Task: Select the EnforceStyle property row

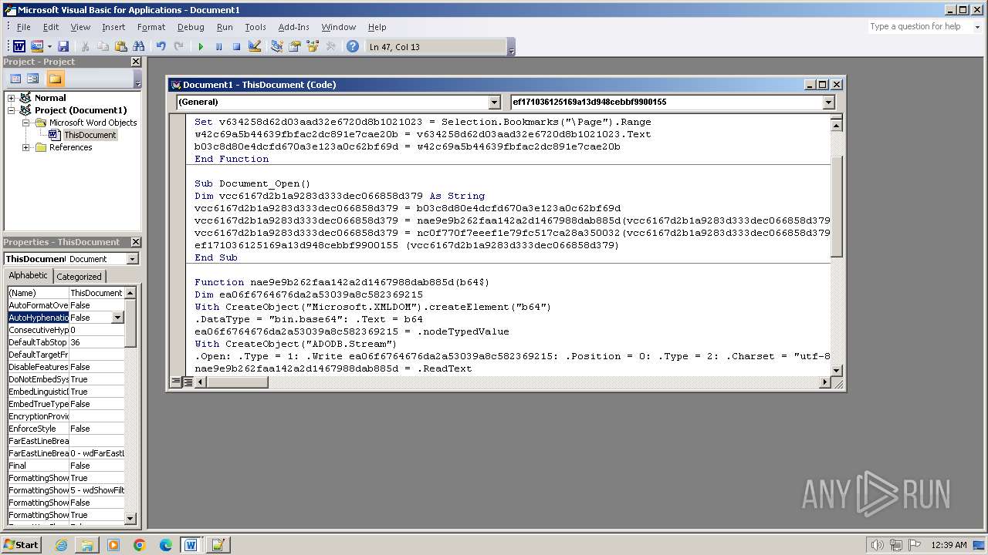Action: 66,429
